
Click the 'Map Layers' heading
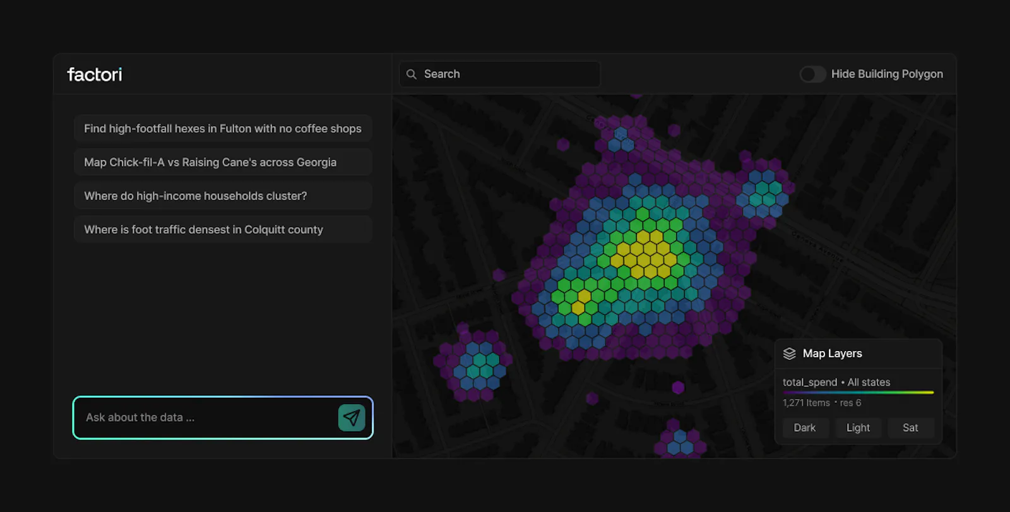(x=832, y=354)
